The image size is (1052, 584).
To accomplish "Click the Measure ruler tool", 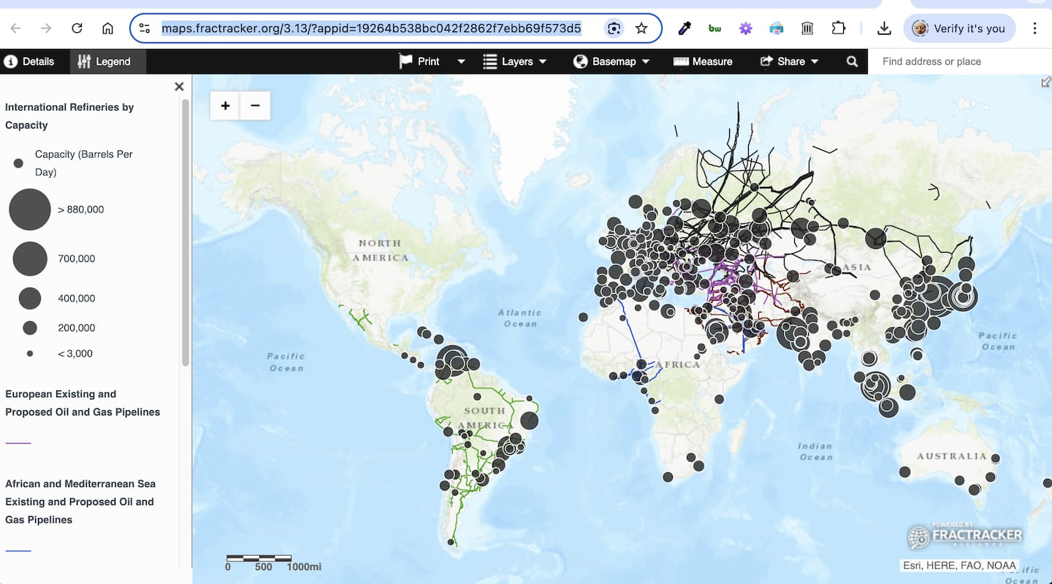I will coord(703,61).
